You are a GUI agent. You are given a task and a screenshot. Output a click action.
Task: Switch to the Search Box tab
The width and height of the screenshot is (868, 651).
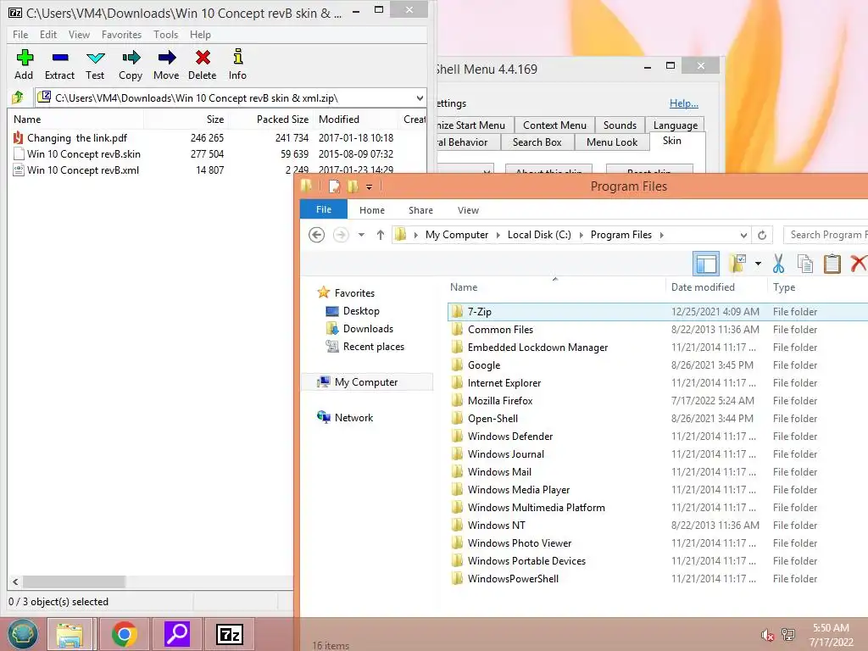(x=537, y=142)
